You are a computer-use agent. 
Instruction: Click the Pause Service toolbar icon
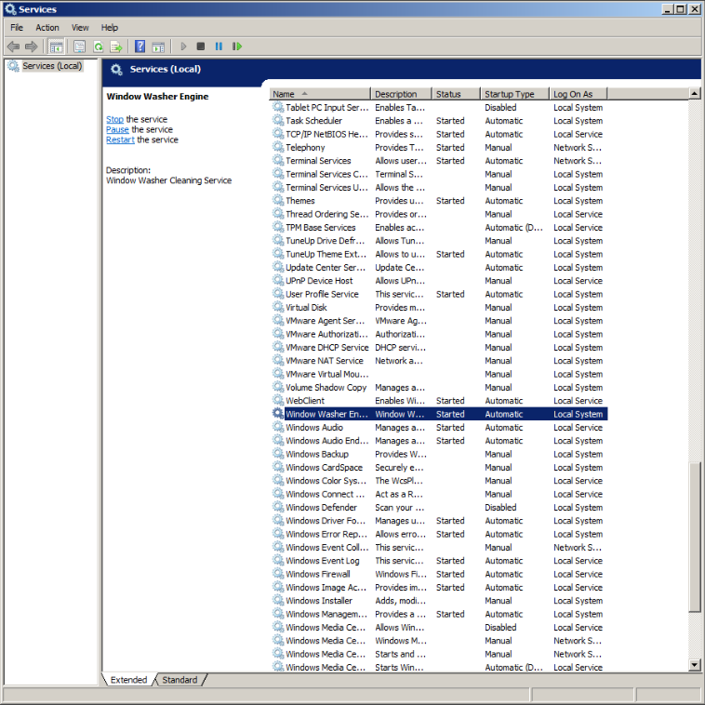tap(219, 47)
